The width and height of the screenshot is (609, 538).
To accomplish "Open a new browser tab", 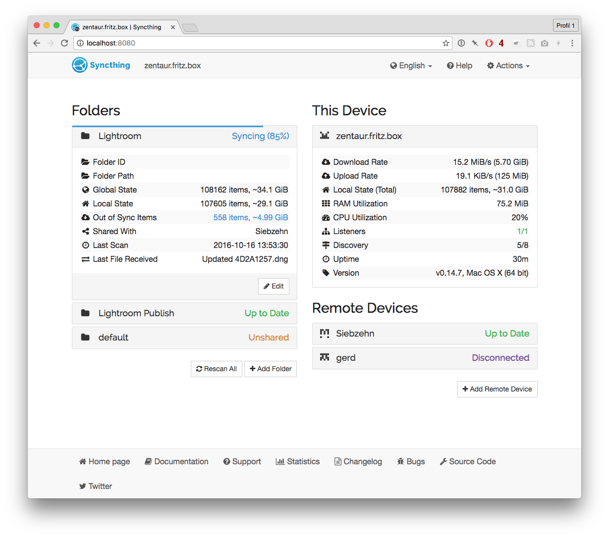I will (x=190, y=28).
